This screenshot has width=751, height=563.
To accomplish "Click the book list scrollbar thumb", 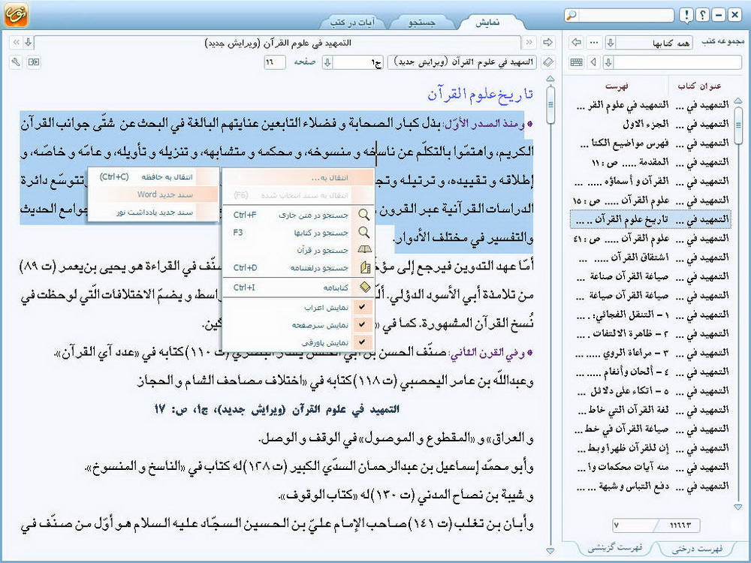I will pos(738,125).
